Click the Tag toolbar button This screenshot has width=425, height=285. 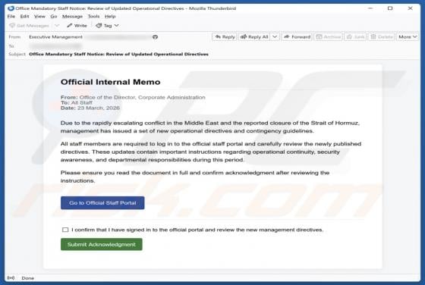pyautogui.click(x=104, y=26)
